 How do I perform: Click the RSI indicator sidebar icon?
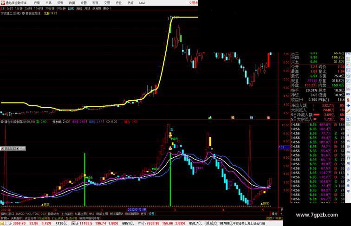pos(348,94)
